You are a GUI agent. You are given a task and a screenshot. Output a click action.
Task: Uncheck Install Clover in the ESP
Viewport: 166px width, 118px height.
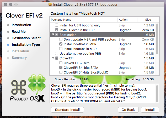coord(57,30)
